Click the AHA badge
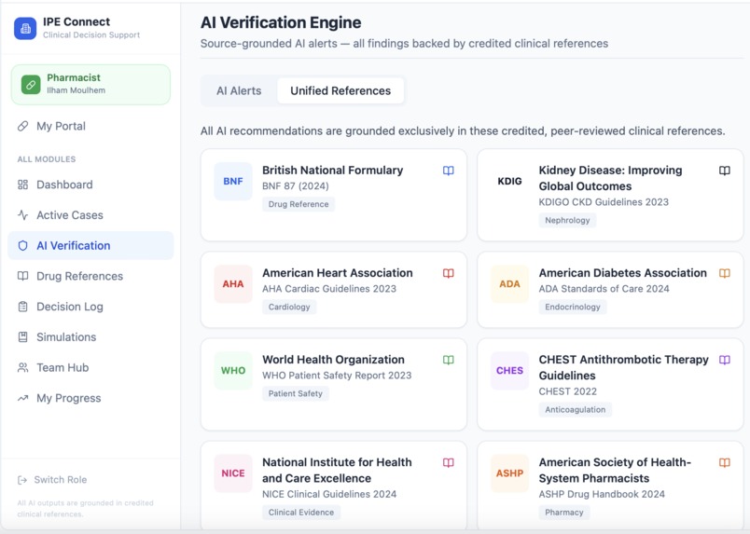 [x=233, y=284]
